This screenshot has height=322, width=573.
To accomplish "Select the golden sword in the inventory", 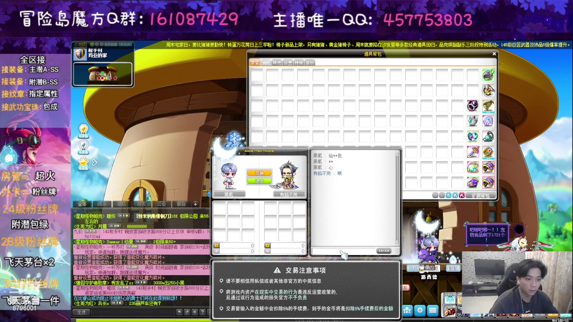I will click(x=473, y=152).
